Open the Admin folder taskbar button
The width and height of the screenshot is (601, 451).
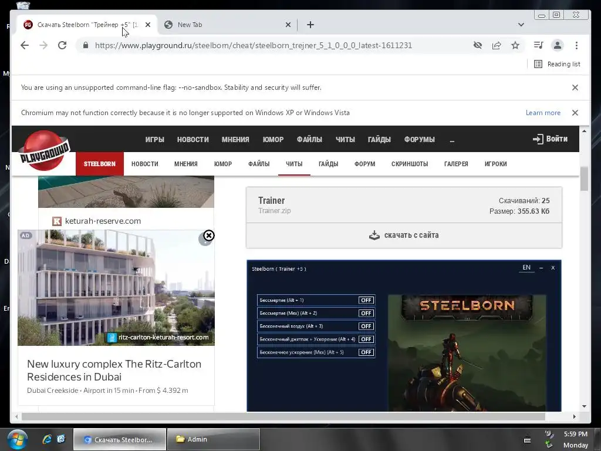click(x=214, y=439)
